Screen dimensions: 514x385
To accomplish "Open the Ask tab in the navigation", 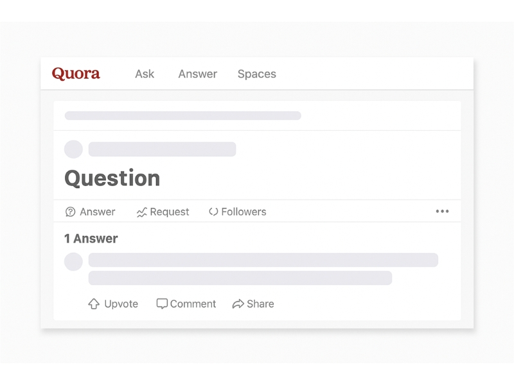I will tap(145, 74).
